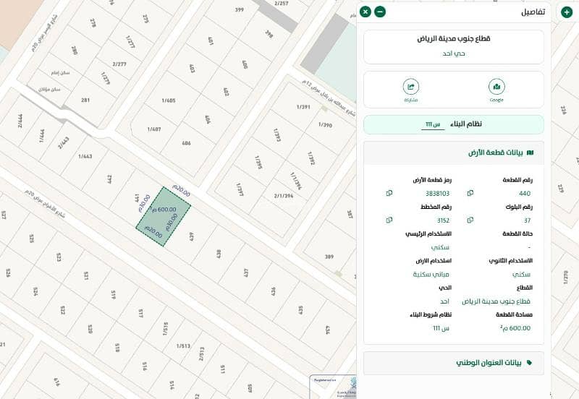The image size is (579, 399).
Task: Expand the national address data section
Action: 453,362
